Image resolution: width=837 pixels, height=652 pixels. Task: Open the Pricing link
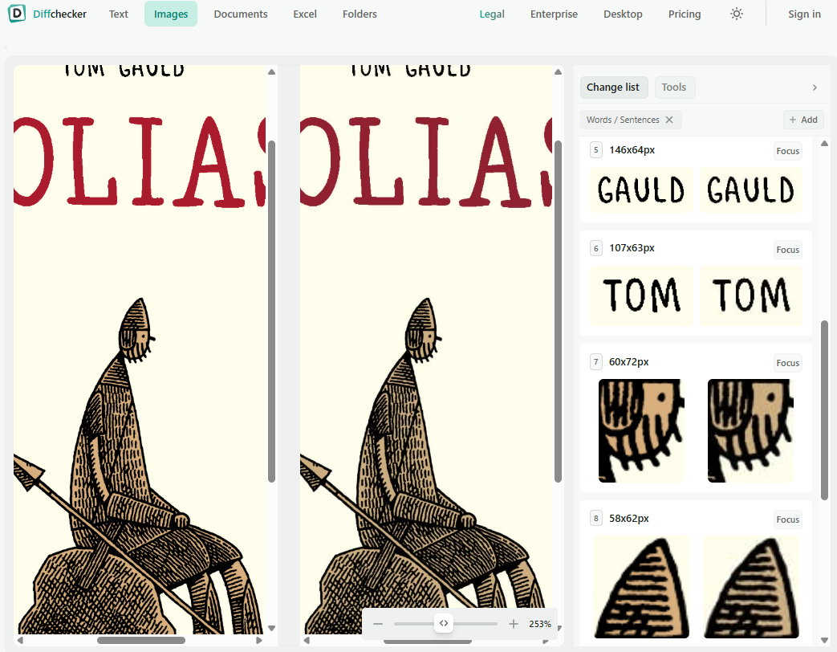(x=685, y=14)
